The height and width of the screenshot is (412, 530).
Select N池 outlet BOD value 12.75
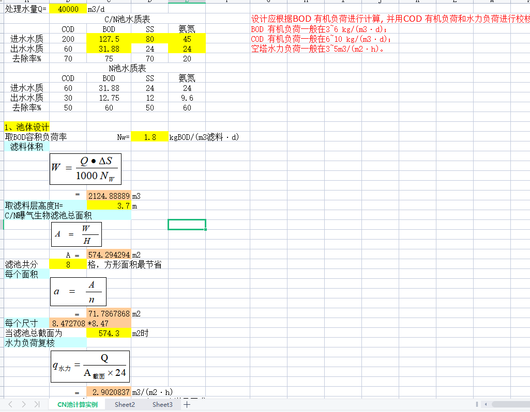pyautogui.click(x=109, y=98)
